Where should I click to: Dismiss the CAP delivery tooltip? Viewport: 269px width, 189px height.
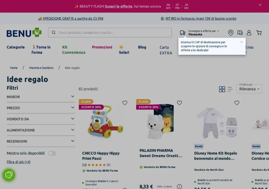[241, 42]
